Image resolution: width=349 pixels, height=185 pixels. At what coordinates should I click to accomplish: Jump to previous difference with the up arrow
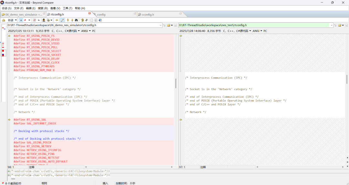point(72,20)
